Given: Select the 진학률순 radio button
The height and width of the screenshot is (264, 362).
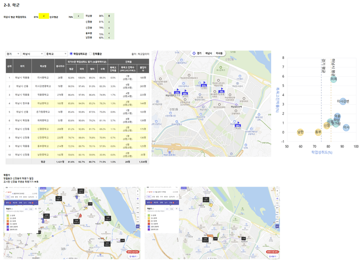Looking at the screenshot, I should 90,54.
